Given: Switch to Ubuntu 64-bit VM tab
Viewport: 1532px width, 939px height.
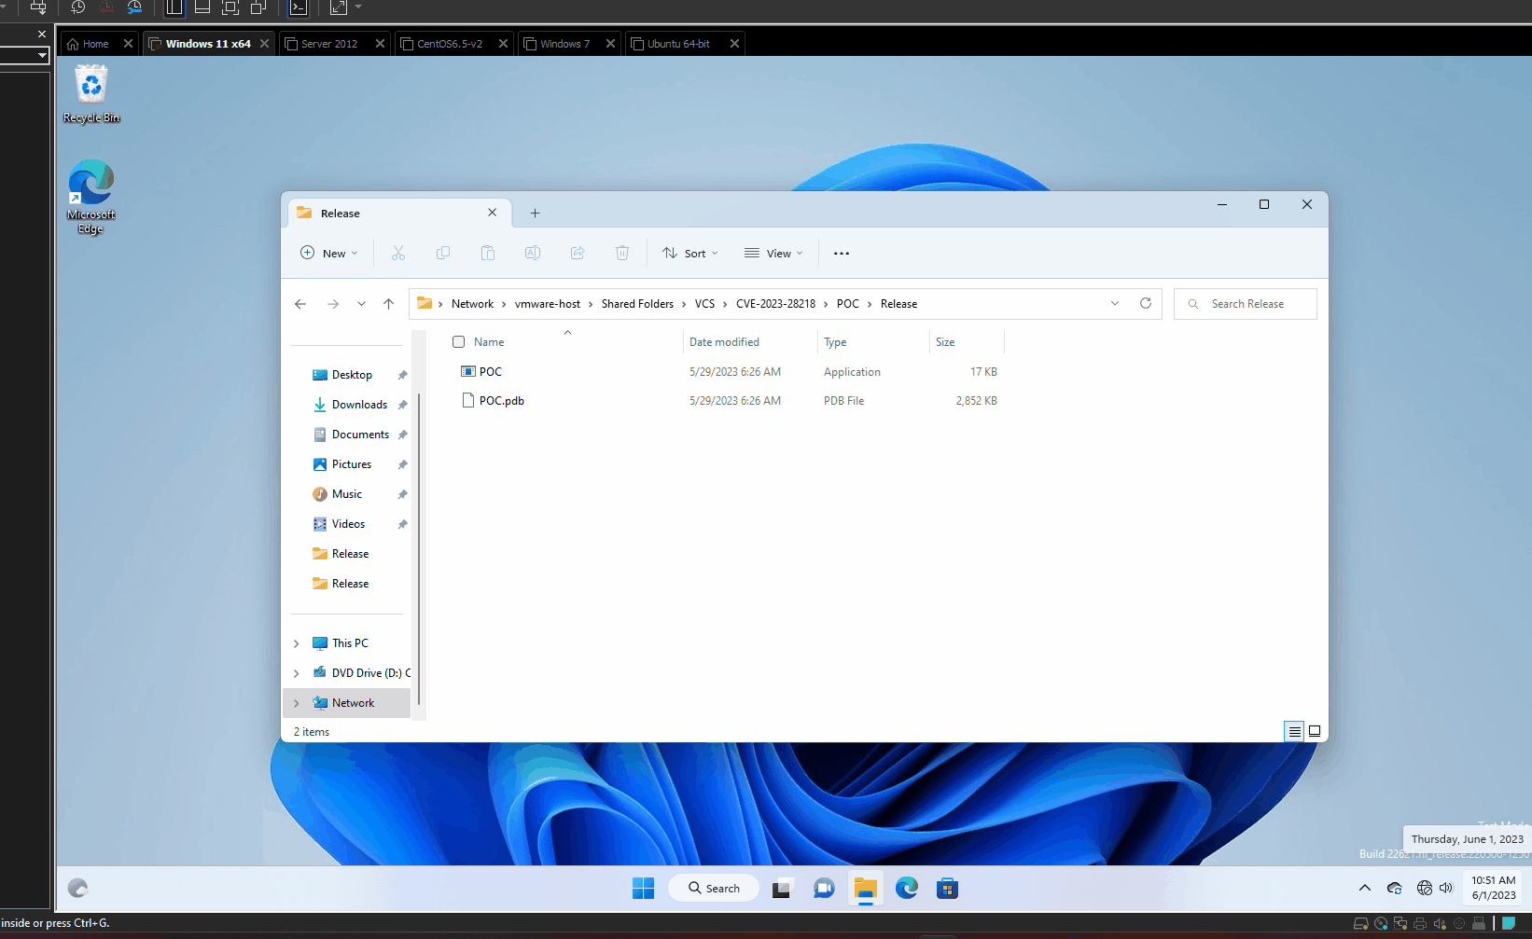Looking at the screenshot, I should click(678, 44).
